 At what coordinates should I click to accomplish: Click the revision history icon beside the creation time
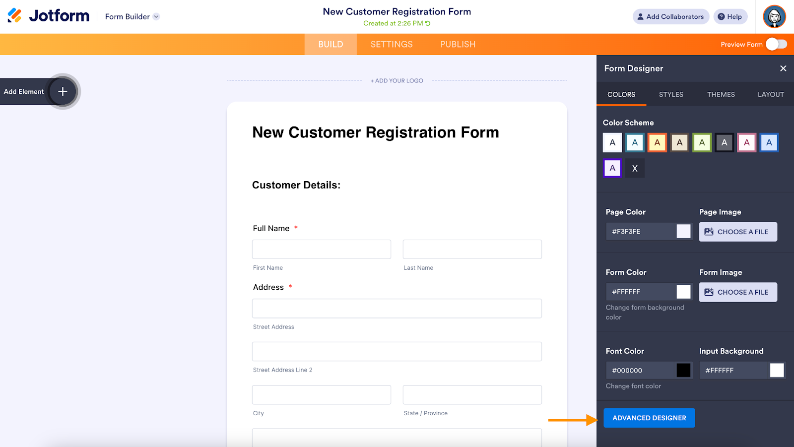428,23
